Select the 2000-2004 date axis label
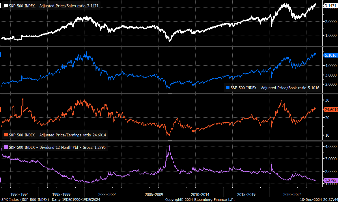The width and height of the screenshot is (338, 202). [x=107, y=194]
